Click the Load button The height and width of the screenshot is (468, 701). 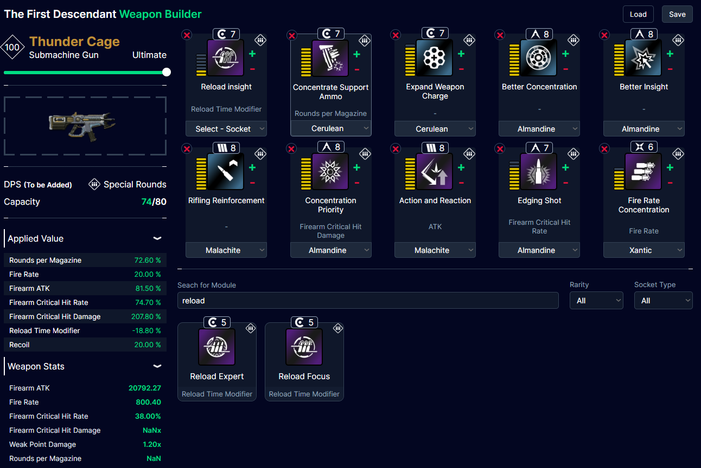pyautogui.click(x=638, y=15)
